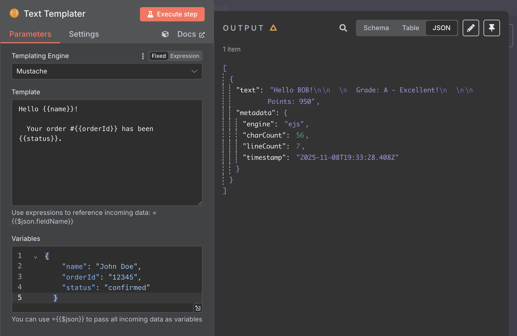This screenshot has height=336, width=517.
Task: Switch output view to Schema
Action: (x=376, y=28)
